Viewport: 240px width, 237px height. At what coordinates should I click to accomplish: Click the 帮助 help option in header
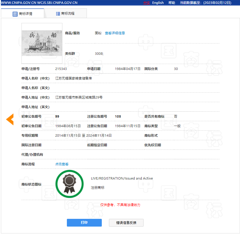(171, 2)
